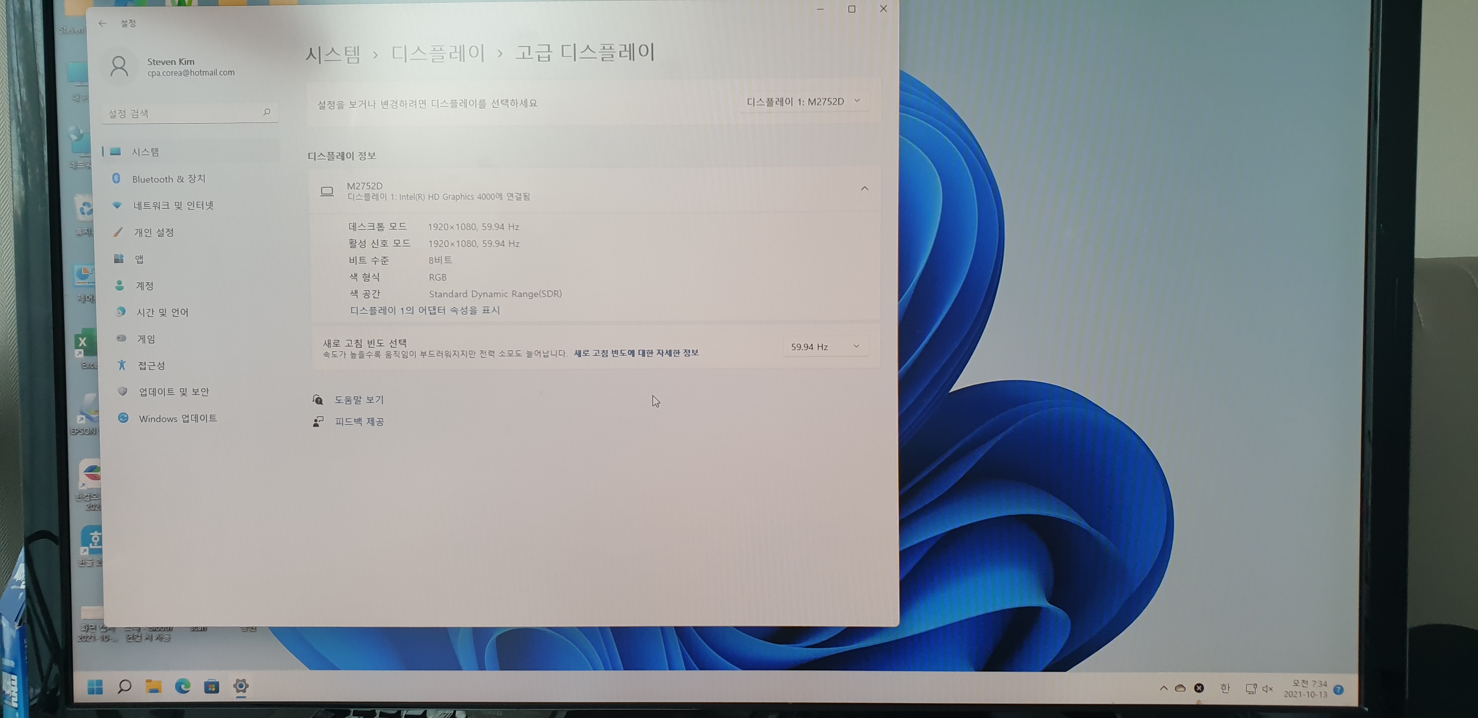Click the 접근성 accessibility icon
This screenshot has width=1478, height=718.
click(122, 365)
